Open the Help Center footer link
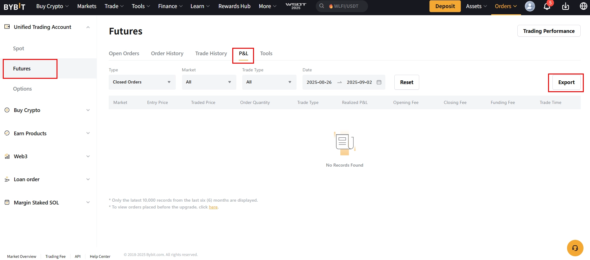The image size is (590, 260). pos(100,256)
